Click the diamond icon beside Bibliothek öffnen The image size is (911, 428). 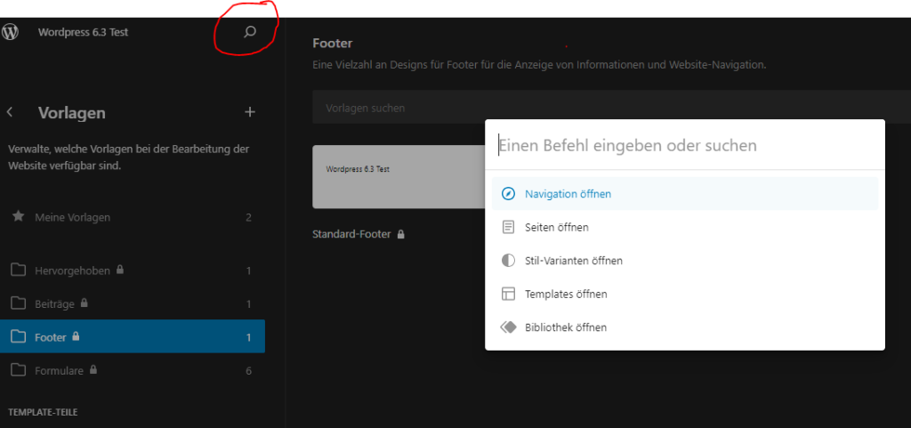pos(508,327)
